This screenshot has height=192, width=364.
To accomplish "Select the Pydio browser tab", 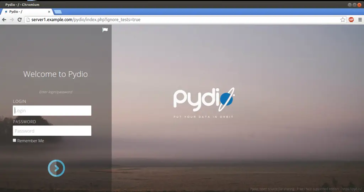I will point(26,12).
